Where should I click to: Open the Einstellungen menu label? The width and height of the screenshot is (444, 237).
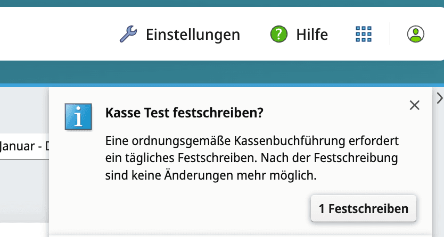pos(193,35)
